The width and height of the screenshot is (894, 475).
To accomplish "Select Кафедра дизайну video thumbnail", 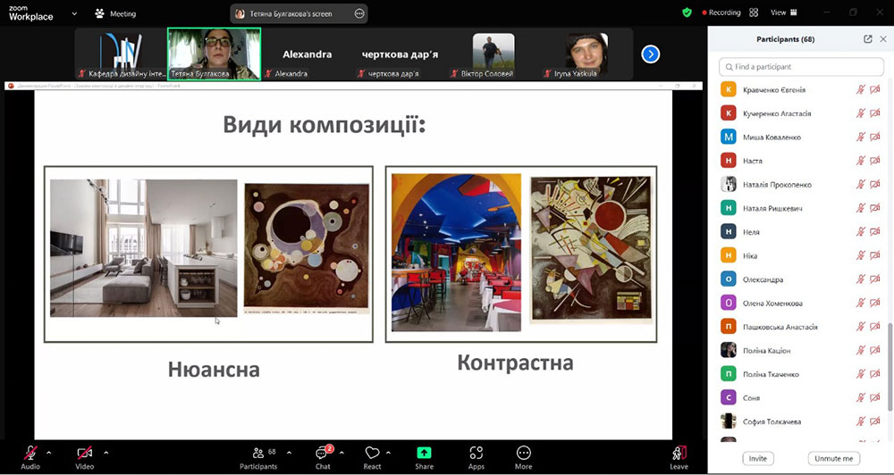I will [121, 54].
